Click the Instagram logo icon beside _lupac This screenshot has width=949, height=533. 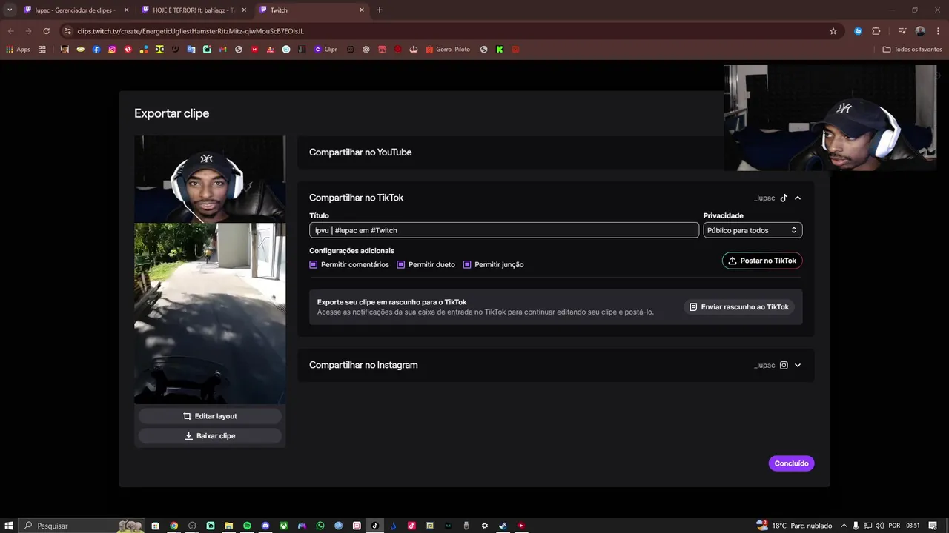click(784, 365)
